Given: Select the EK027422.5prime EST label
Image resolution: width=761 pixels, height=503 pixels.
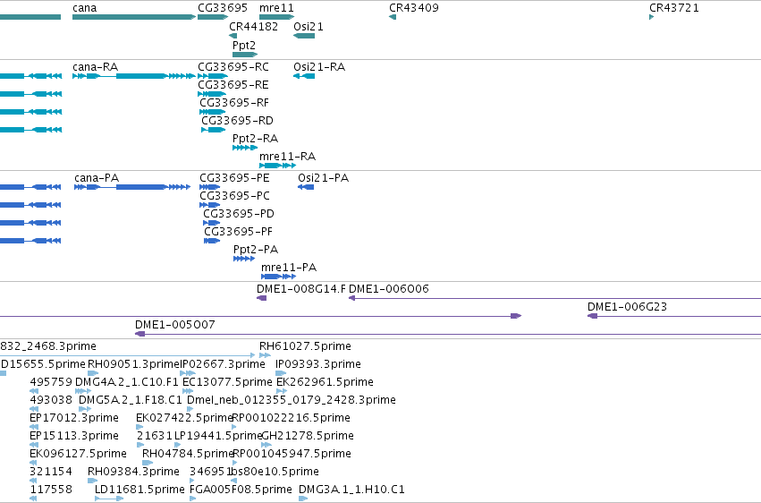Looking at the screenshot, I should [x=184, y=418].
